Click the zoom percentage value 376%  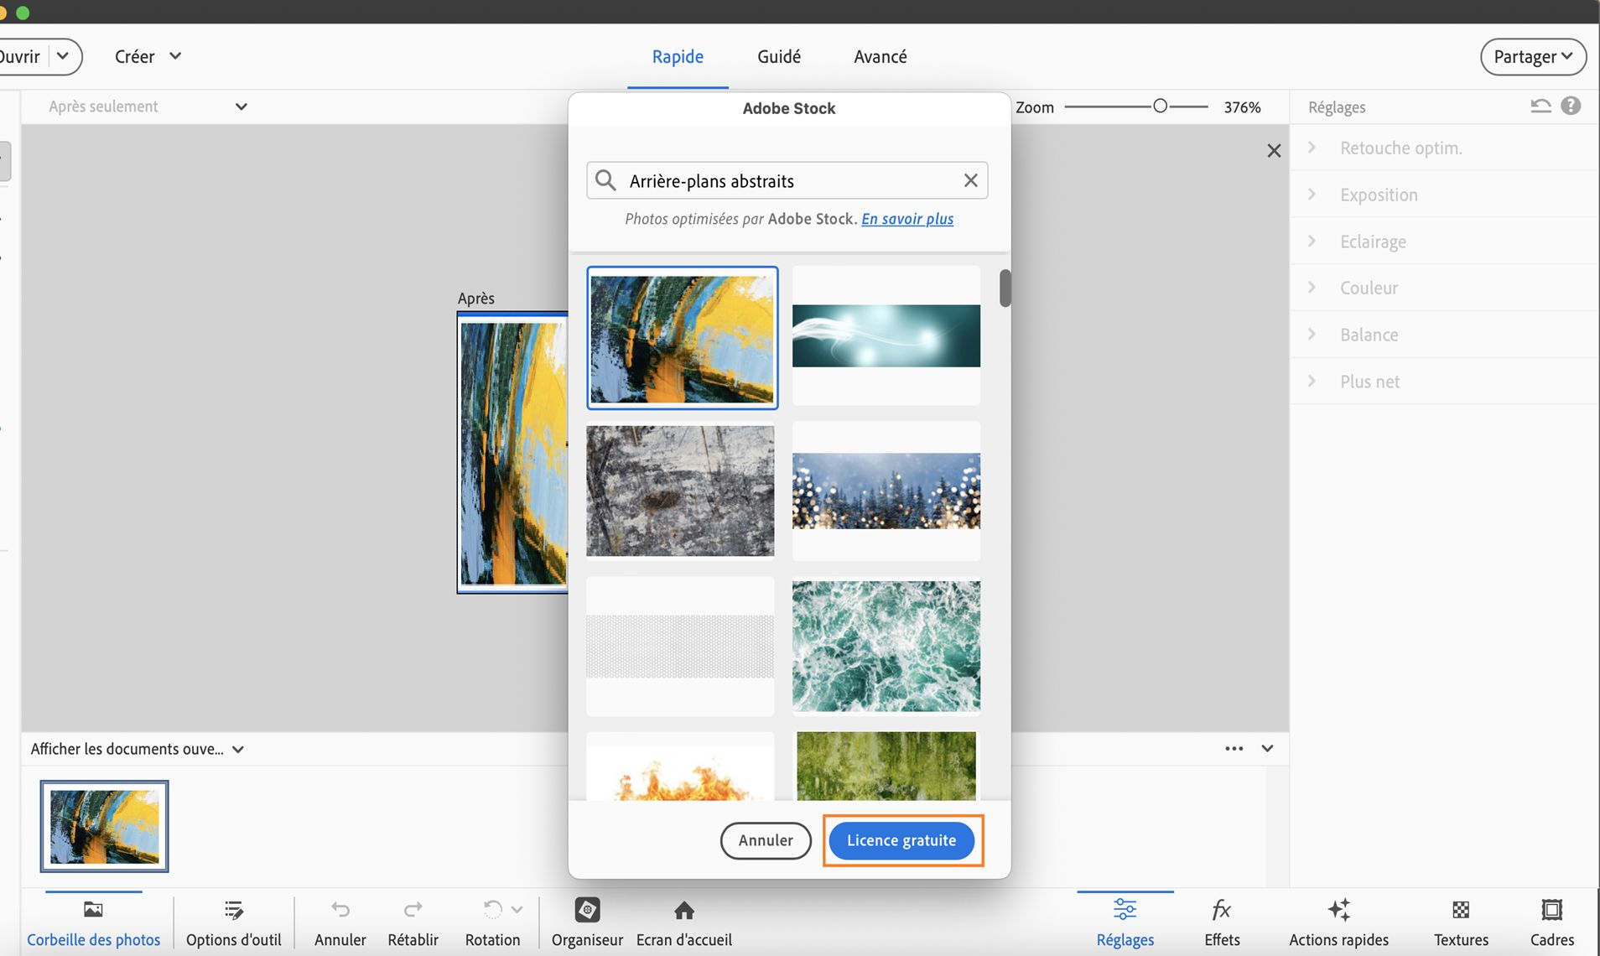1242,107
